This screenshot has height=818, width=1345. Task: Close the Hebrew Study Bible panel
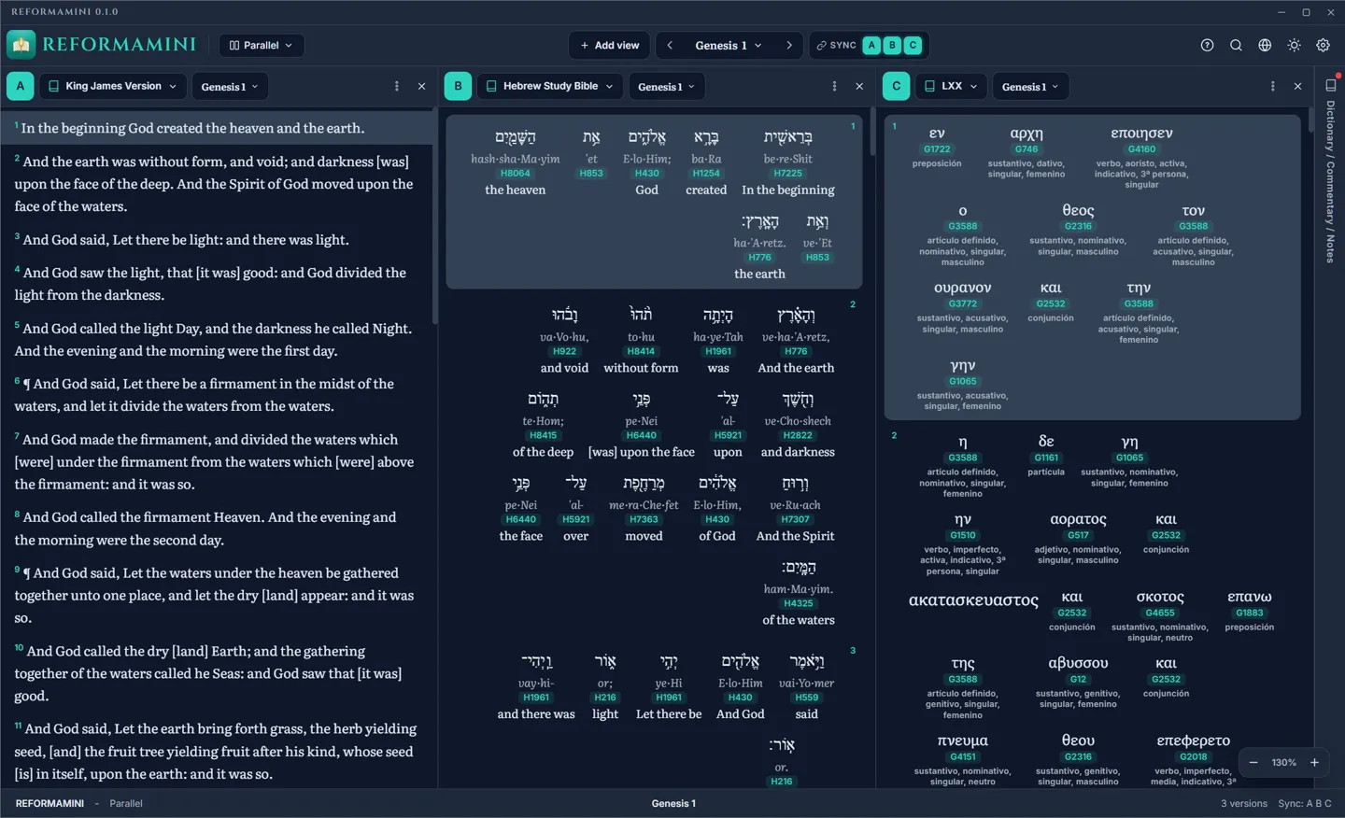[859, 86]
